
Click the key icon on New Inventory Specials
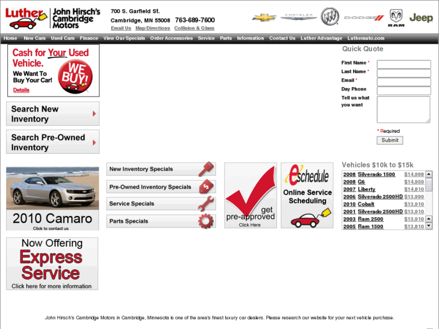pos(207,169)
